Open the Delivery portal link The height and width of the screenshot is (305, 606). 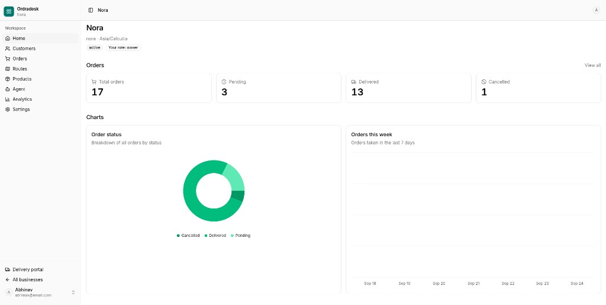pyautogui.click(x=41, y=269)
